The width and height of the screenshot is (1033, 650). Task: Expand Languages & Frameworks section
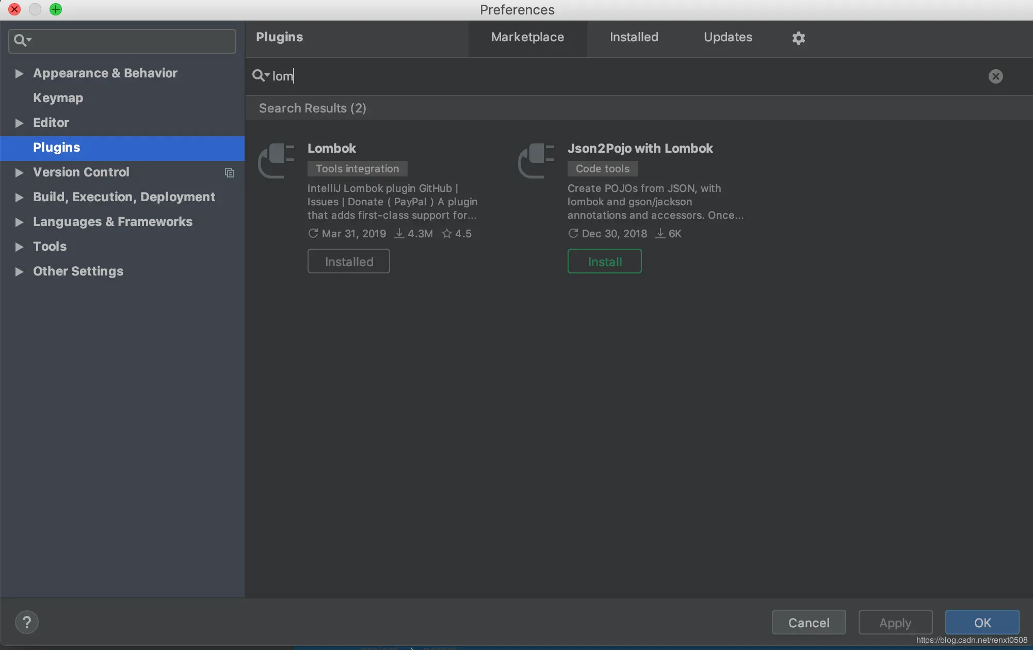tap(19, 222)
